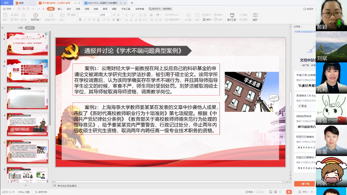The height and width of the screenshot is (195, 347).
Task: Select slide 4 thumbnail in the panel
Action: [x=27, y=125]
